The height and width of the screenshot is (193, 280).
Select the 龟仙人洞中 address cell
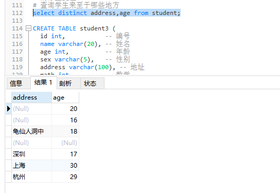[x=31, y=132]
